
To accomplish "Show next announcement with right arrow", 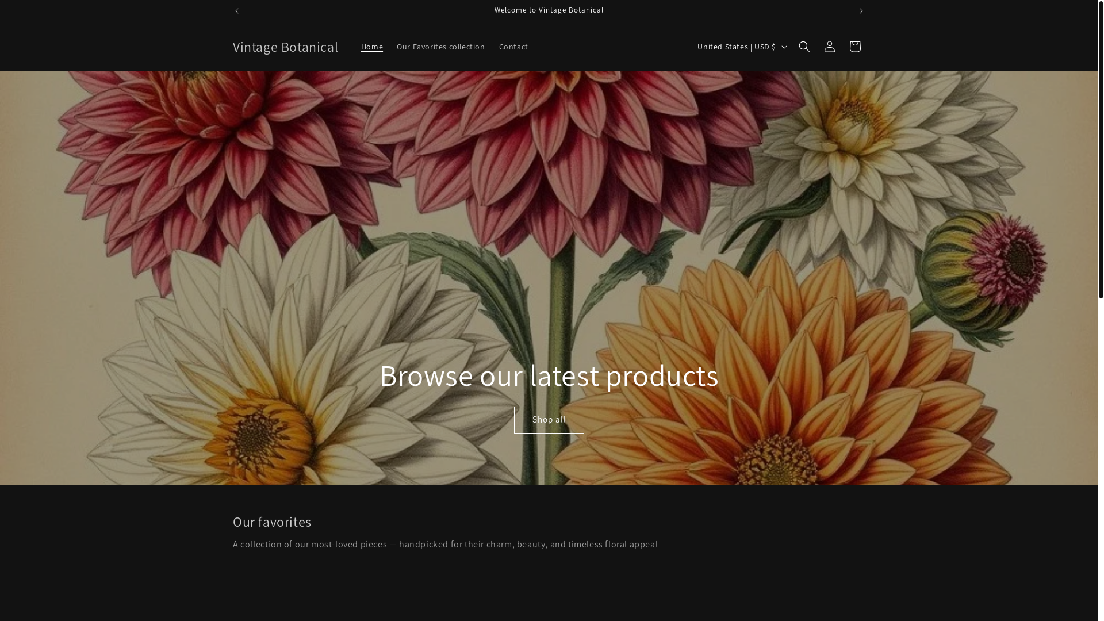I will coord(861,11).
